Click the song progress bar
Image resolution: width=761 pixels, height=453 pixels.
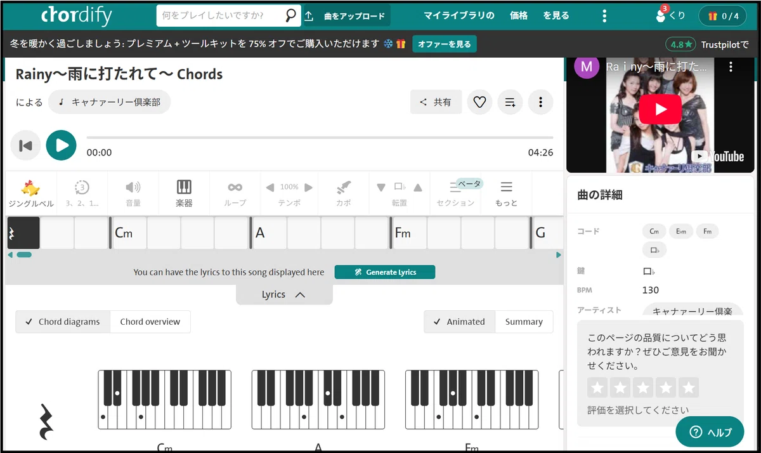[x=320, y=137]
